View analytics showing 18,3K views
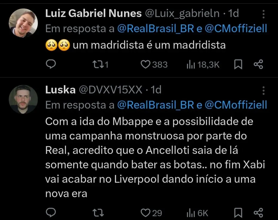278x220 pixels. point(202,65)
